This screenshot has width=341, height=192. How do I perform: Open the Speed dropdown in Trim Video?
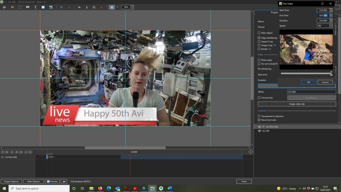tap(331, 26)
